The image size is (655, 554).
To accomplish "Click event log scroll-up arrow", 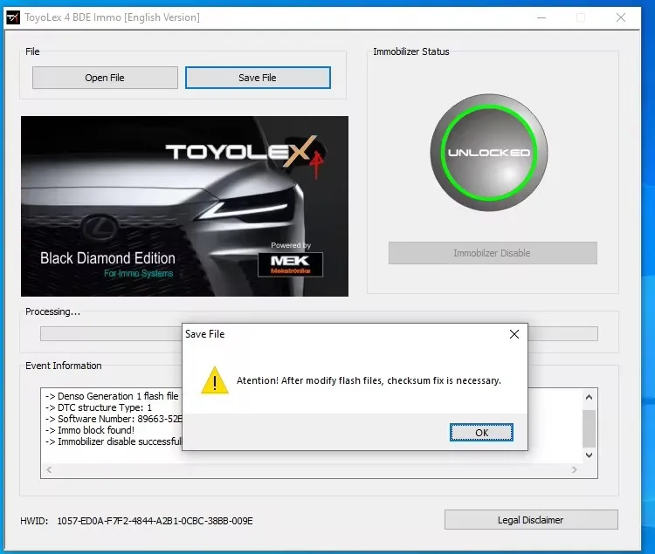I will pos(589,397).
